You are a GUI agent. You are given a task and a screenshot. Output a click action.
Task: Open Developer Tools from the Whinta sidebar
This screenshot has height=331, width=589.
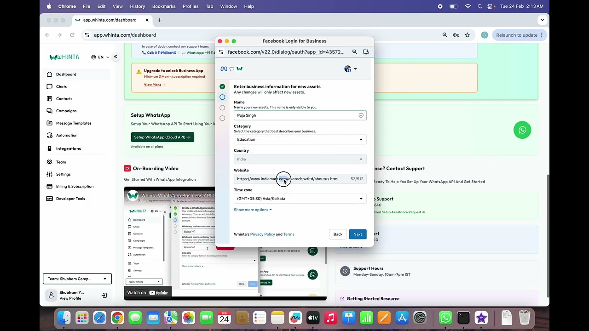pos(70,199)
